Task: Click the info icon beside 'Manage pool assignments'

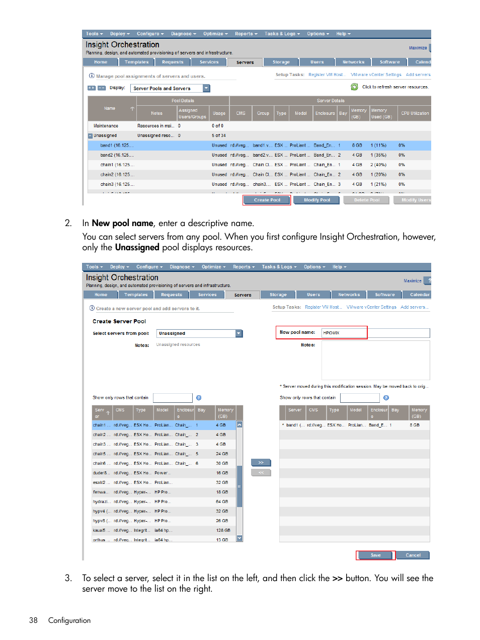Action: (92, 76)
